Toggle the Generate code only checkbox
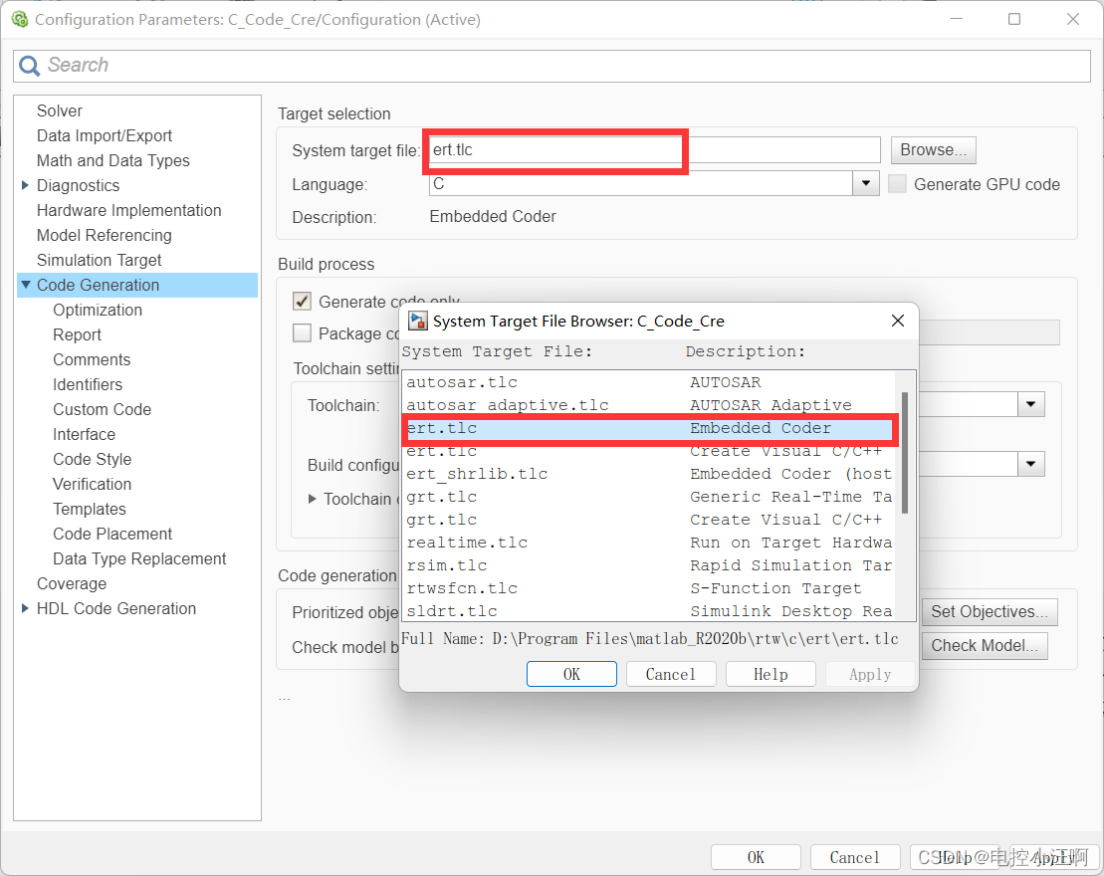This screenshot has width=1104, height=876. pyautogui.click(x=302, y=302)
